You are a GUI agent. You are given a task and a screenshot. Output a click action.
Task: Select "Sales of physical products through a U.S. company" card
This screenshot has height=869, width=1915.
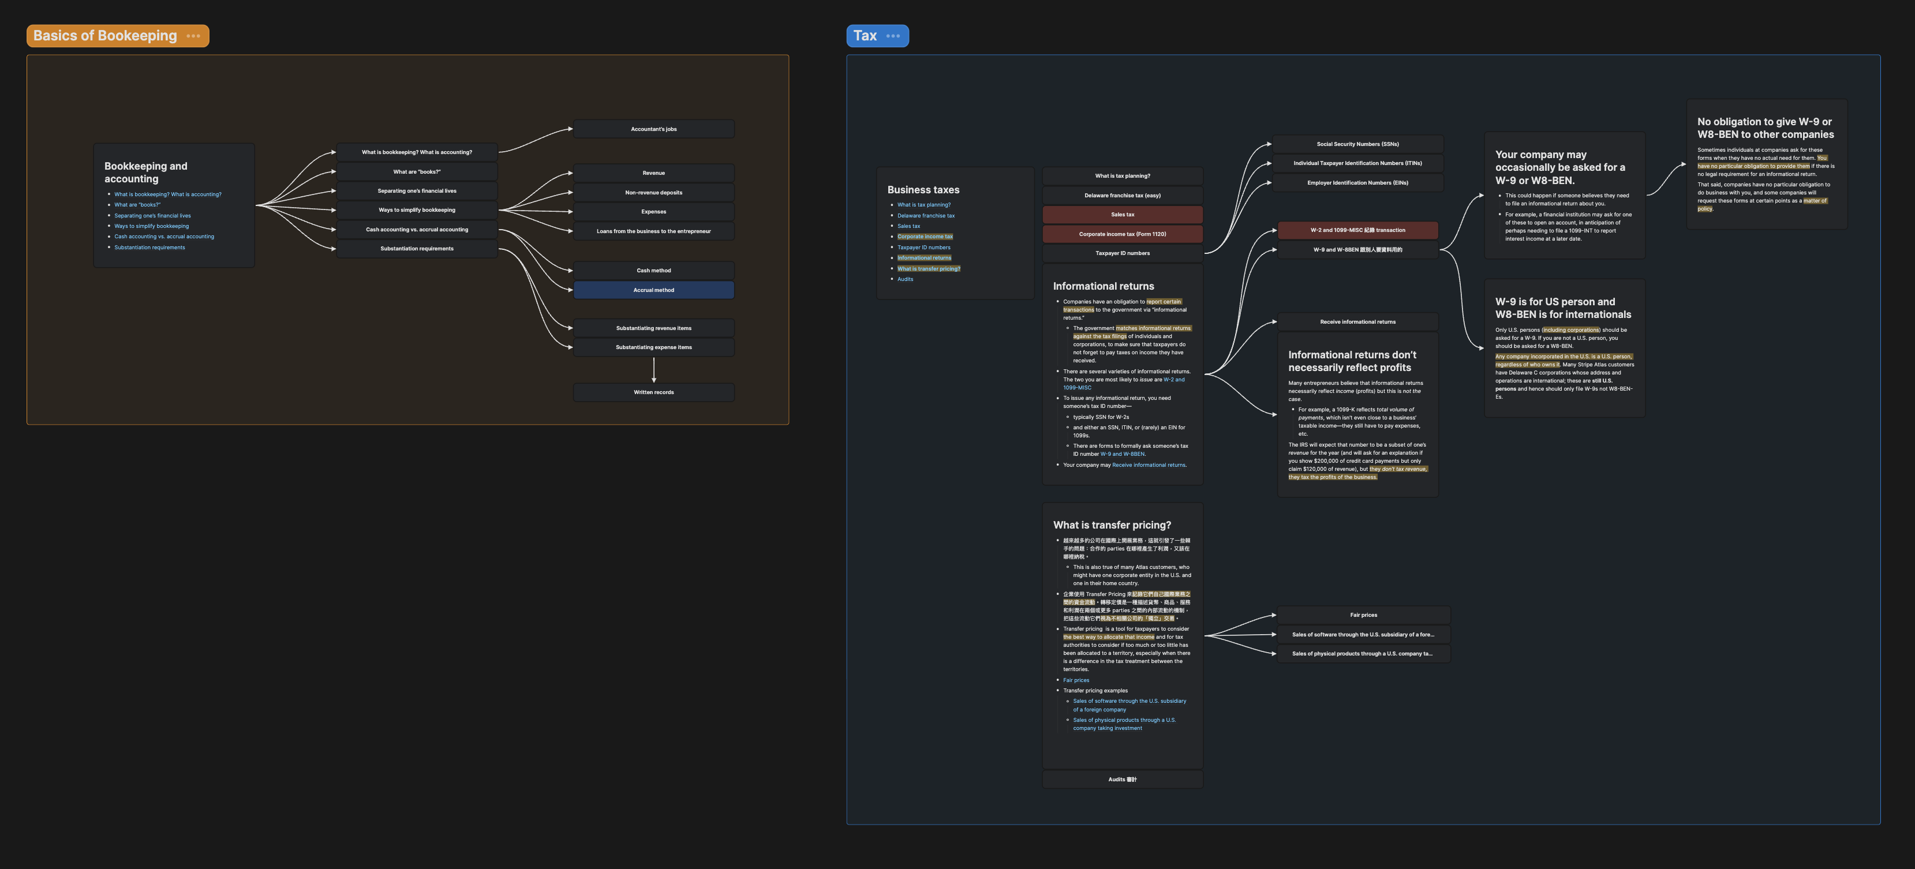click(1363, 654)
